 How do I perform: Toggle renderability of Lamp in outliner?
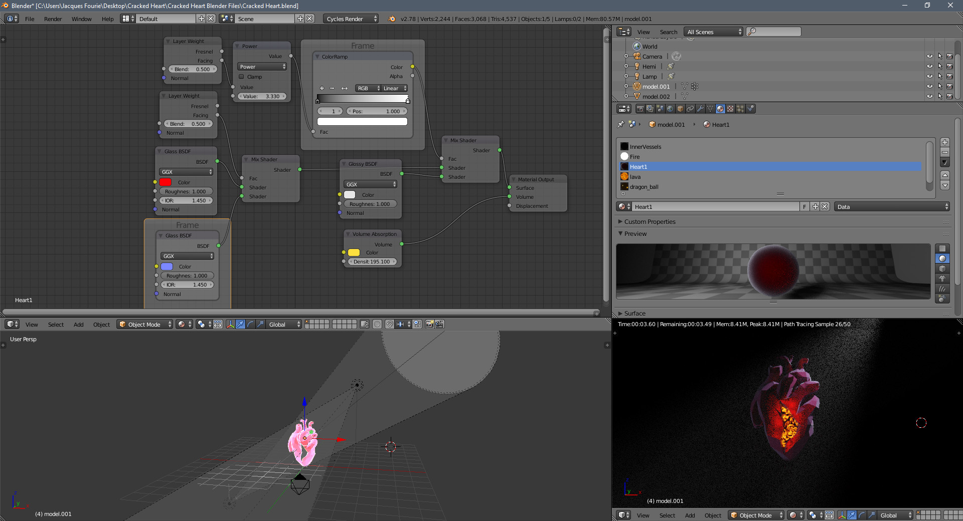[949, 77]
